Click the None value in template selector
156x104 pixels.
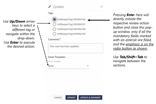click(51, 66)
